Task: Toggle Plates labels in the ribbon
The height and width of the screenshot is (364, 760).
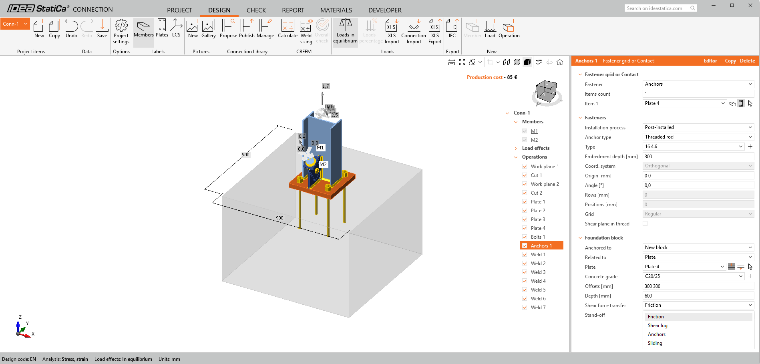Action: coord(162,28)
